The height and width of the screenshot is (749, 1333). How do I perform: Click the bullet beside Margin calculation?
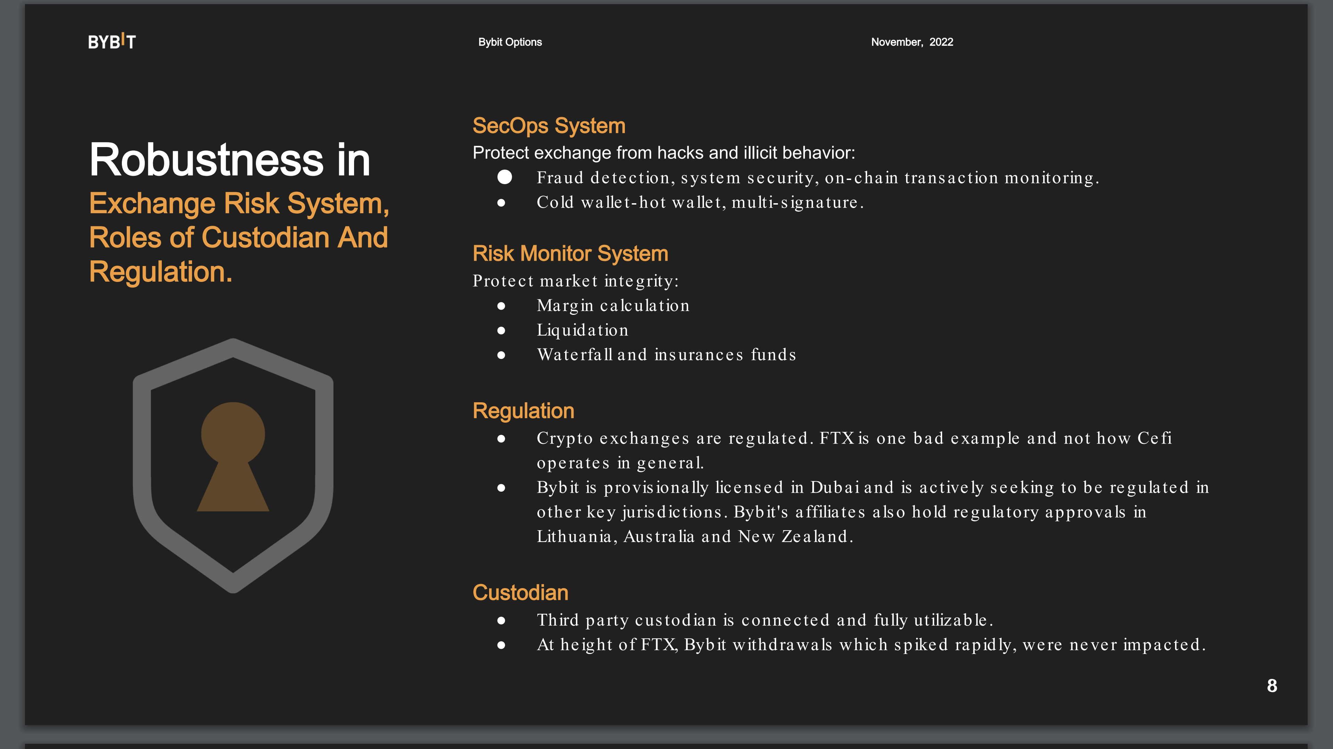pos(501,306)
